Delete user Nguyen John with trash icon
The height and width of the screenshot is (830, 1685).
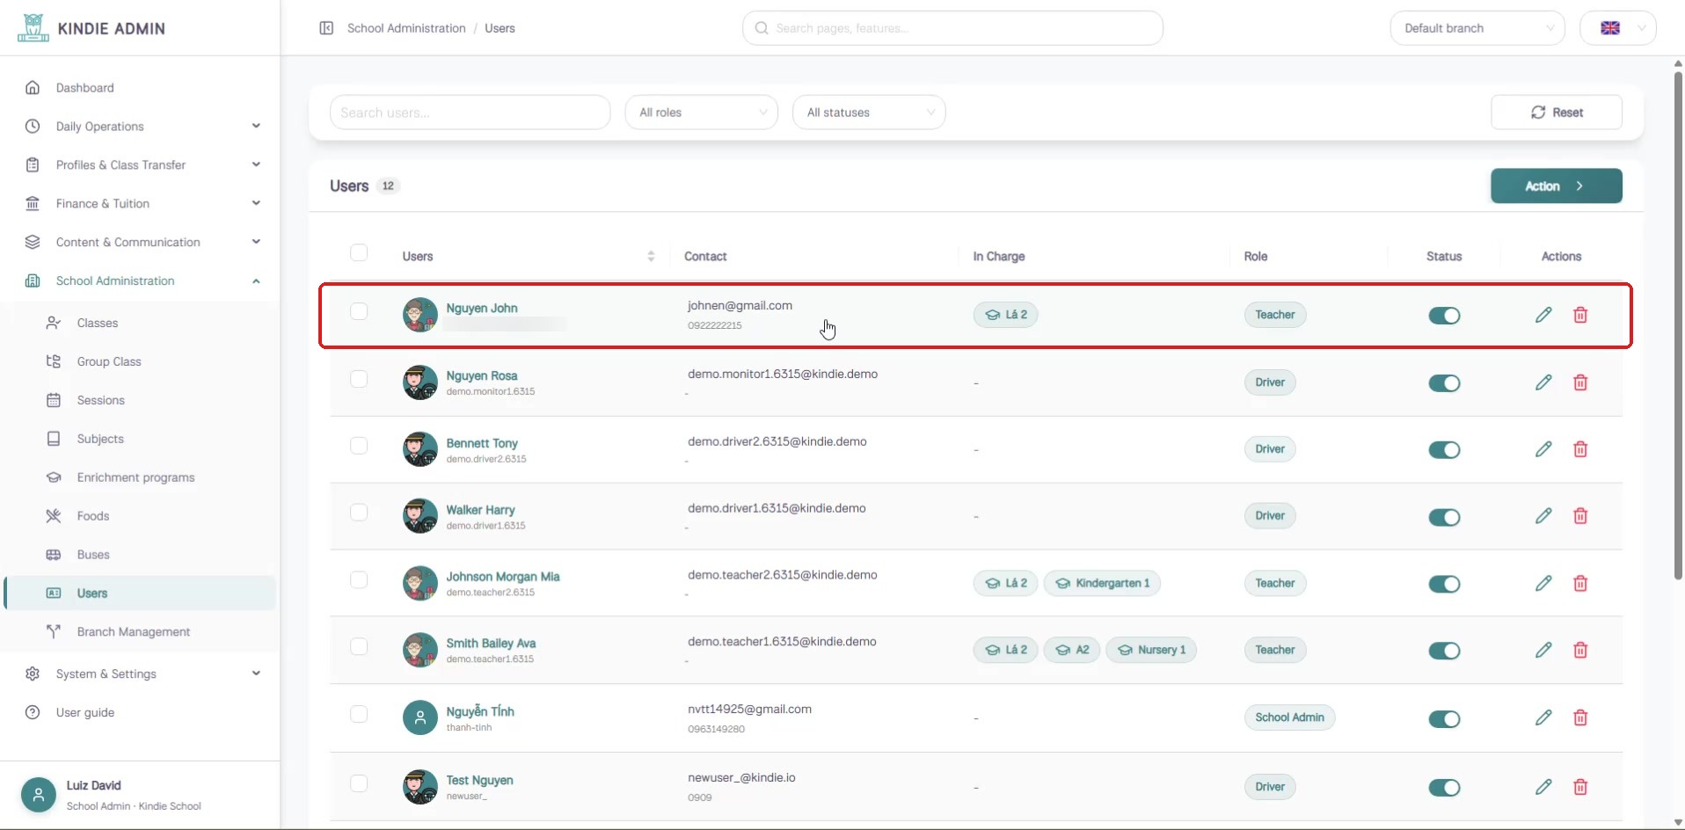coord(1580,315)
